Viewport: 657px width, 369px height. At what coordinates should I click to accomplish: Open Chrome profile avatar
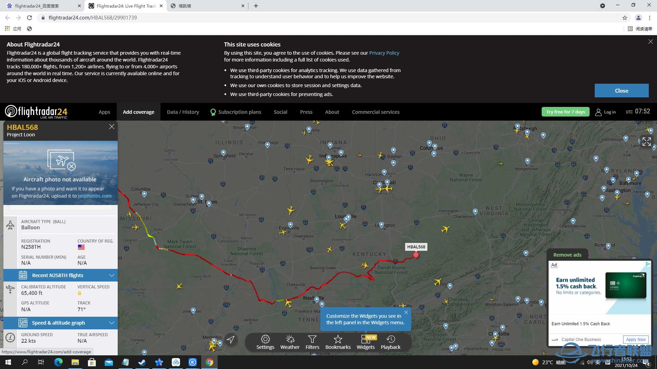coord(638,18)
